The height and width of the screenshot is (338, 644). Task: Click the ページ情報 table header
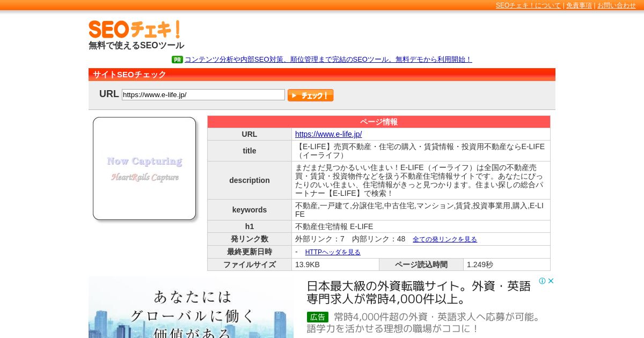[379, 122]
